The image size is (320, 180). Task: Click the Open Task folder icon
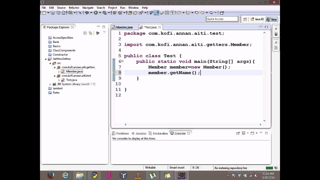coord(135,13)
